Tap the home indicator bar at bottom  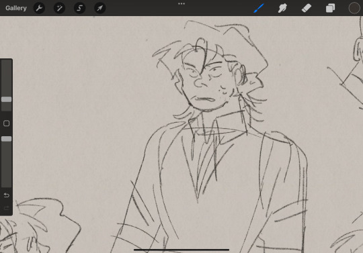click(x=182, y=250)
